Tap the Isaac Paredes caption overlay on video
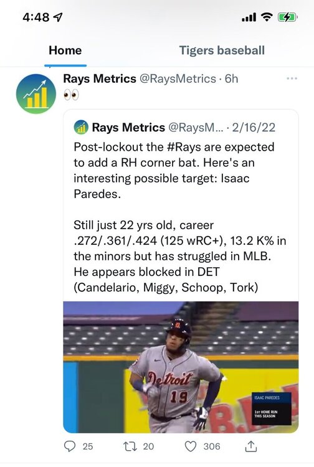This screenshot has width=314, height=467. 273,408
